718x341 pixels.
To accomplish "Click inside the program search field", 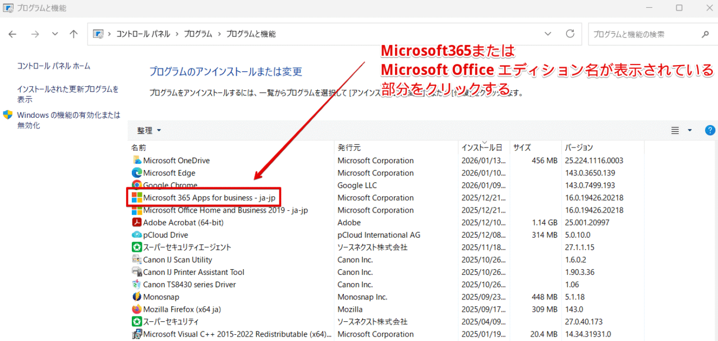I will 645,34.
